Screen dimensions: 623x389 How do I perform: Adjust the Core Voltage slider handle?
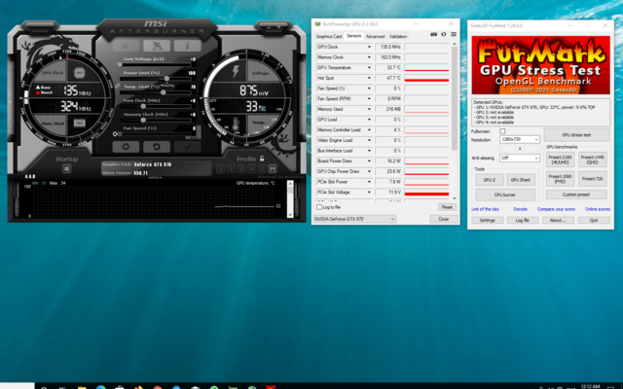[120, 64]
